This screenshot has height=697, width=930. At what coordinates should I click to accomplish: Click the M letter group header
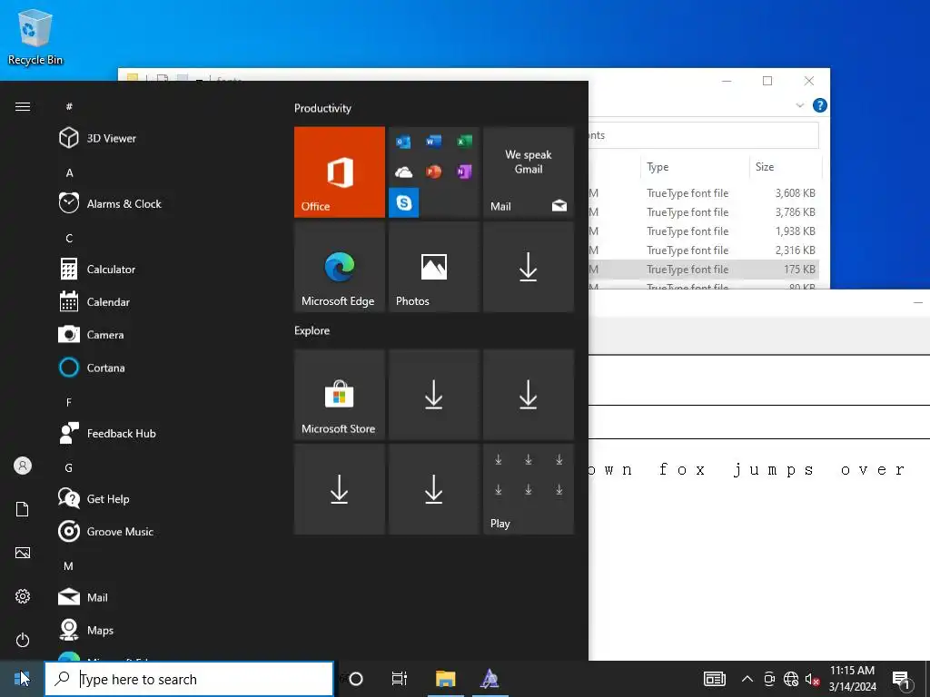click(x=69, y=566)
